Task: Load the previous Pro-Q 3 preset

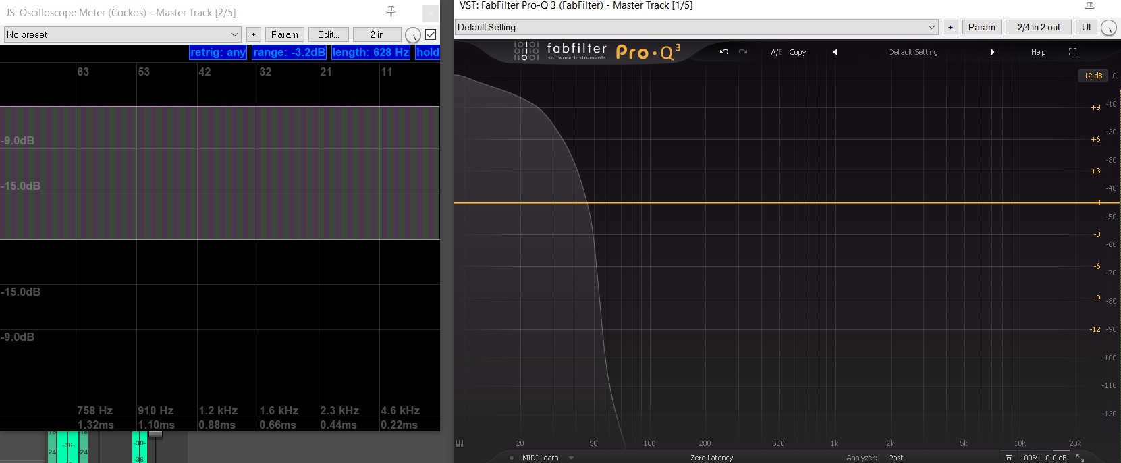Action: click(835, 52)
